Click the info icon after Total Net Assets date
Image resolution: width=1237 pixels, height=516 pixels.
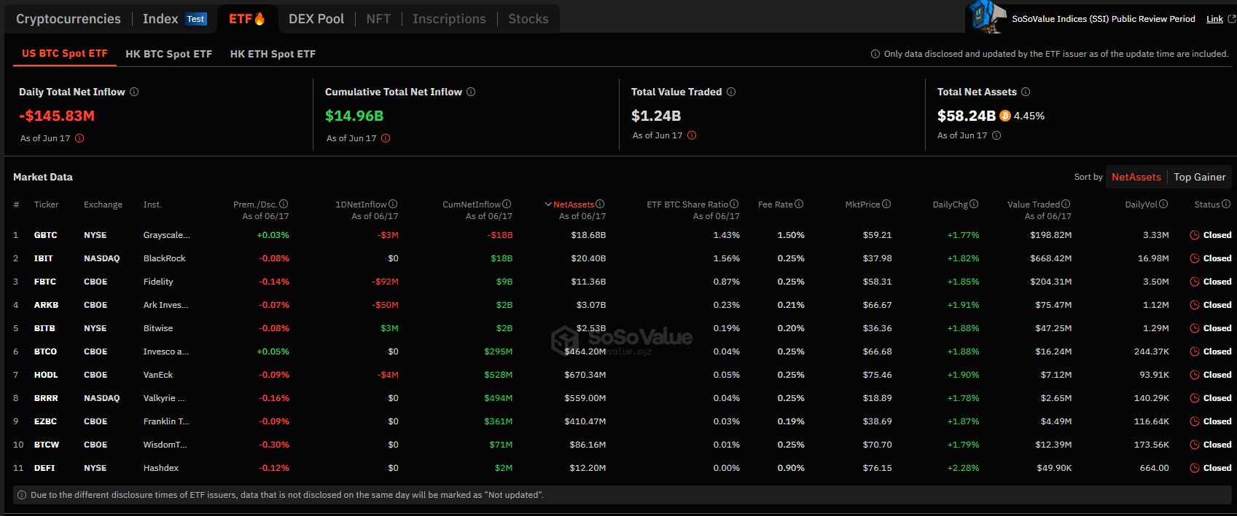996,135
